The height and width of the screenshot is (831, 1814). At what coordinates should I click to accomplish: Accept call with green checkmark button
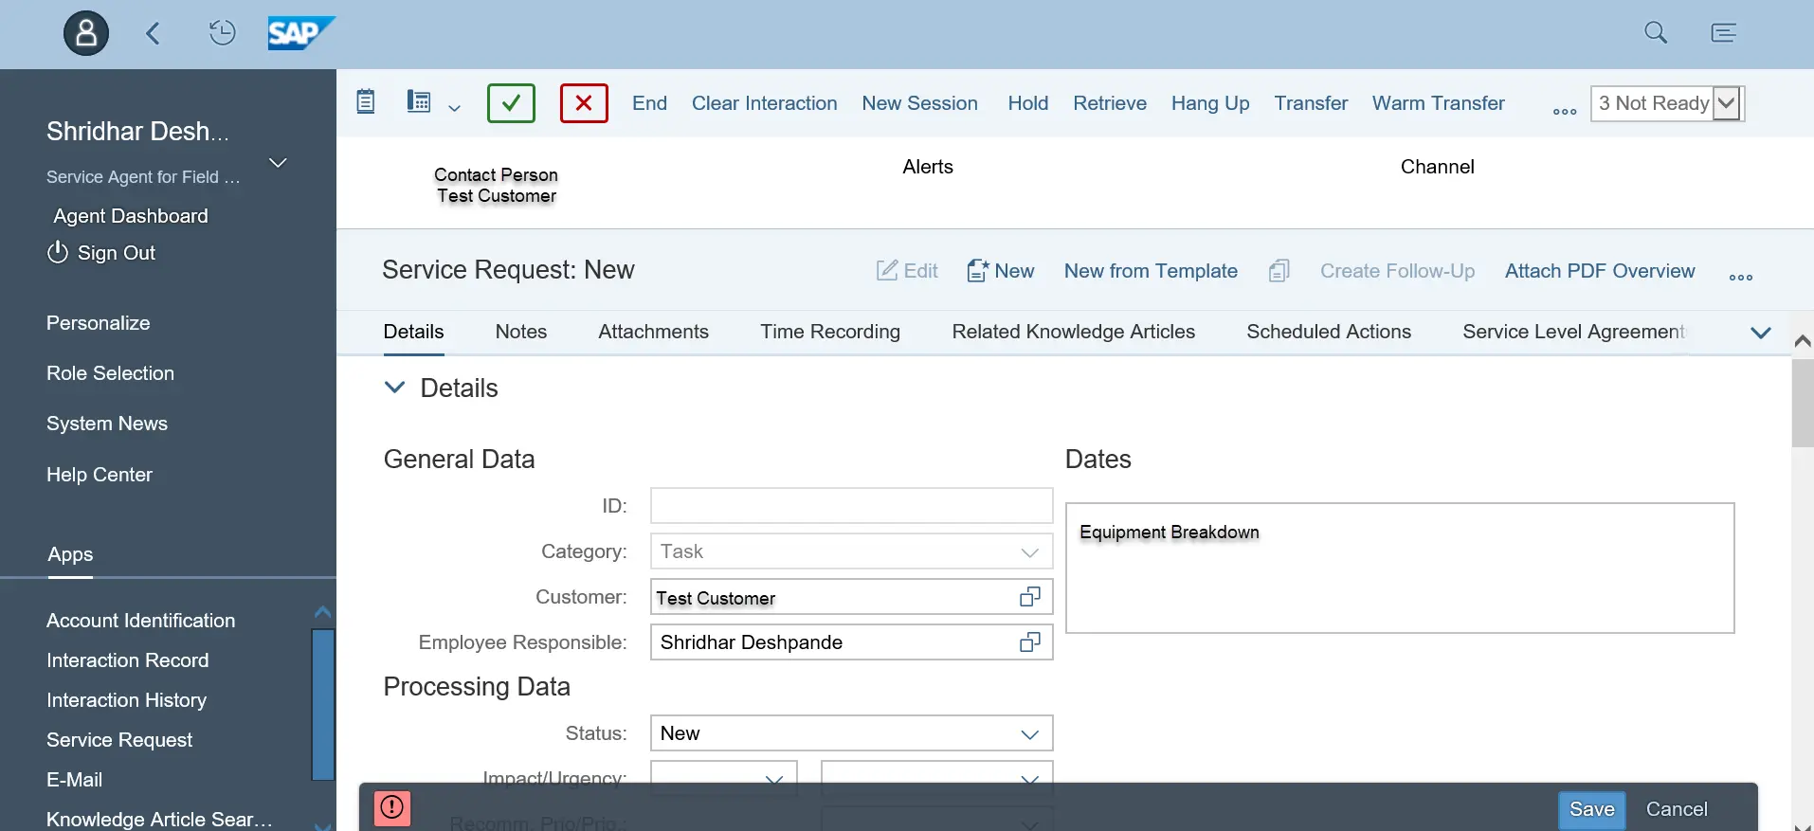511,103
